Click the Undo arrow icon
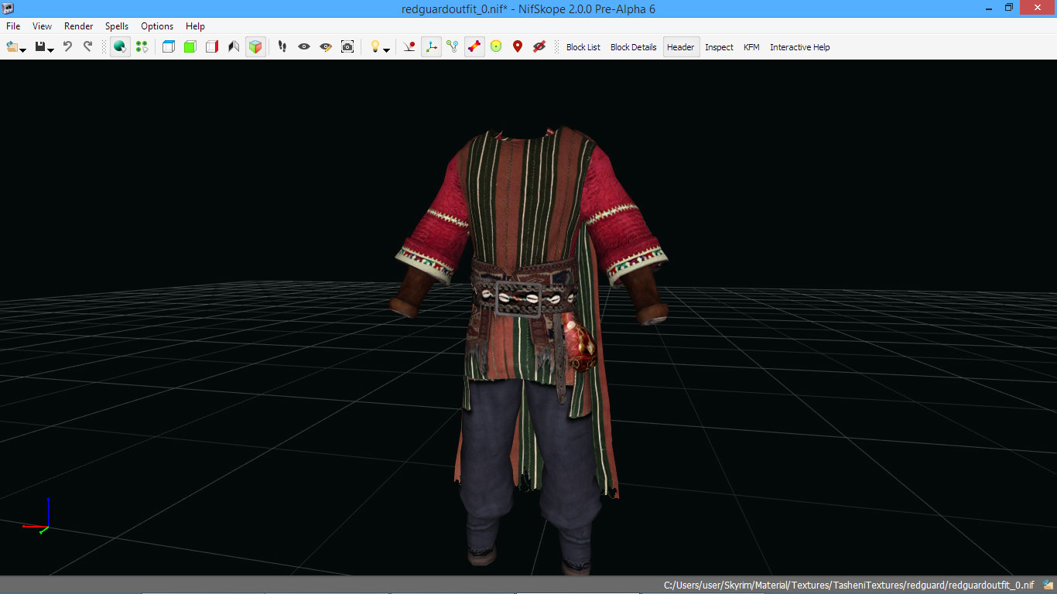Viewport: 1057px width, 594px height. tap(67, 47)
